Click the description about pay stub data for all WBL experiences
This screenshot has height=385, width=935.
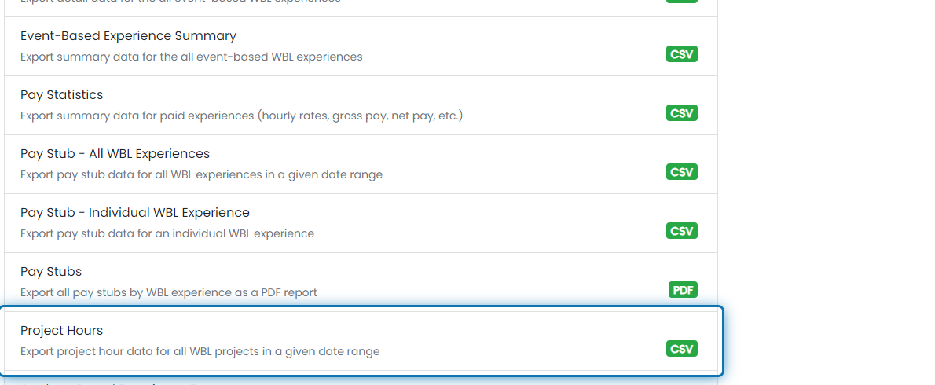202,174
